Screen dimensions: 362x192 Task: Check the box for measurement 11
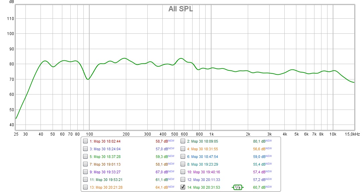85,180
